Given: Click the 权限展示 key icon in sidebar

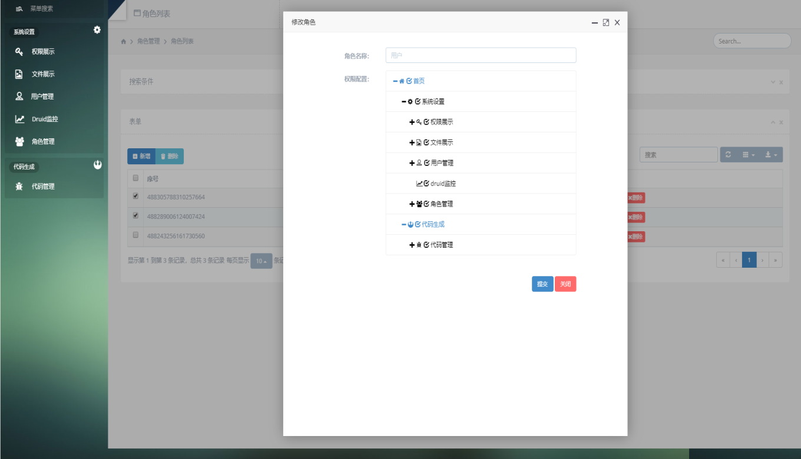Looking at the screenshot, I should pos(19,52).
